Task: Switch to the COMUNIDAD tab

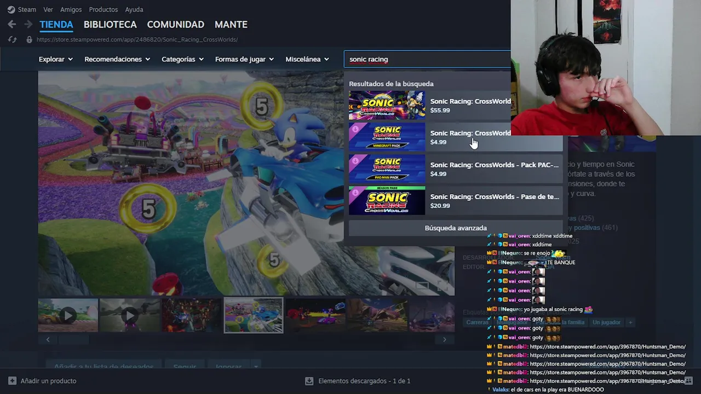Action: coord(175,25)
